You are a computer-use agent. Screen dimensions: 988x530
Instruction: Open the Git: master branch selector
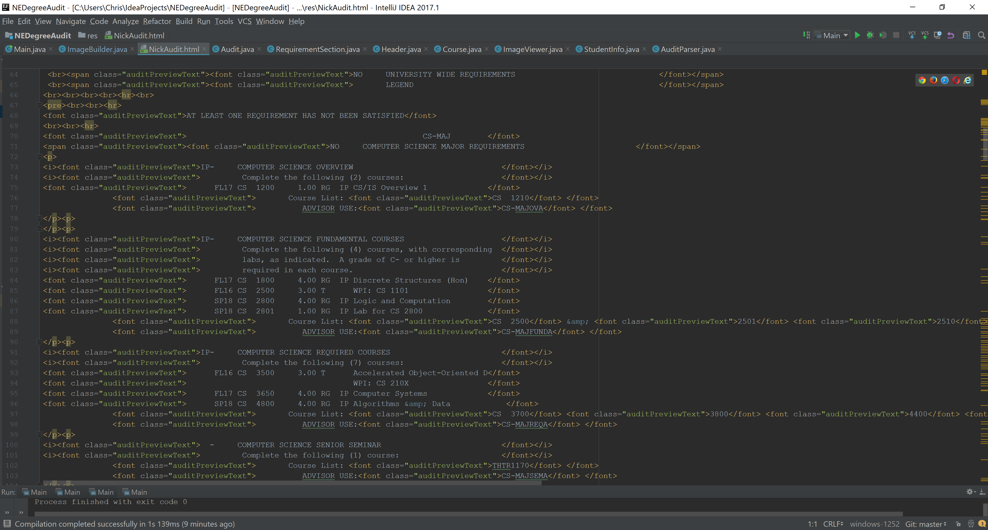coord(925,524)
